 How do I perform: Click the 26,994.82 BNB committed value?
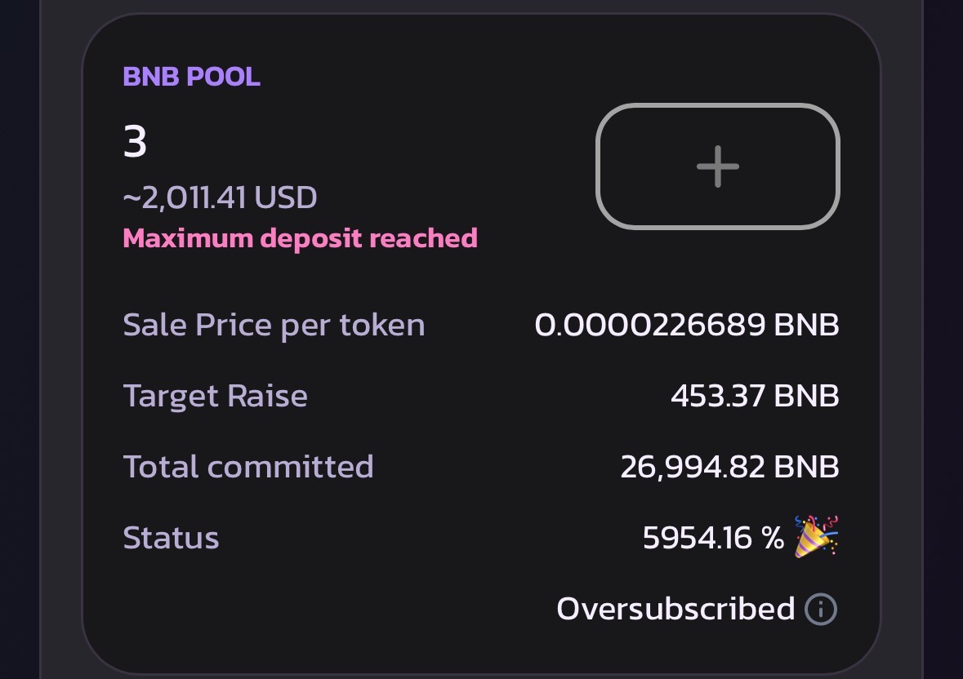tap(729, 467)
